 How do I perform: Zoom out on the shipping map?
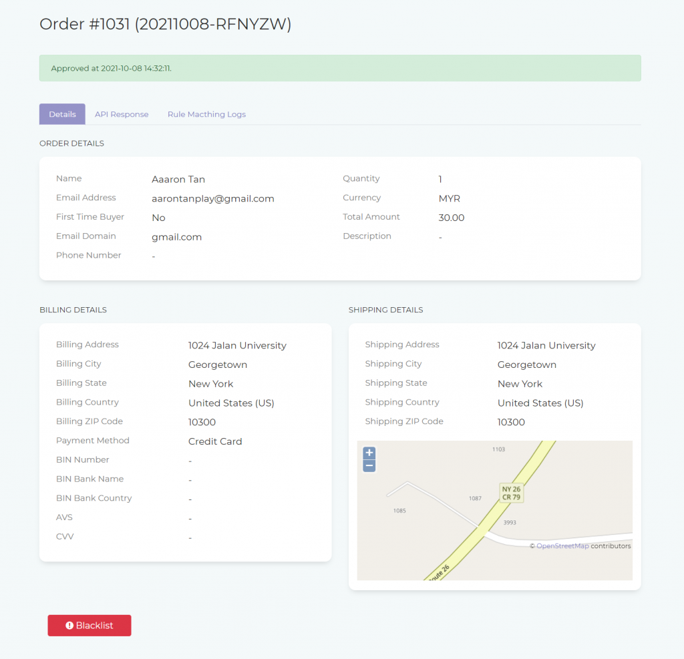369,465
